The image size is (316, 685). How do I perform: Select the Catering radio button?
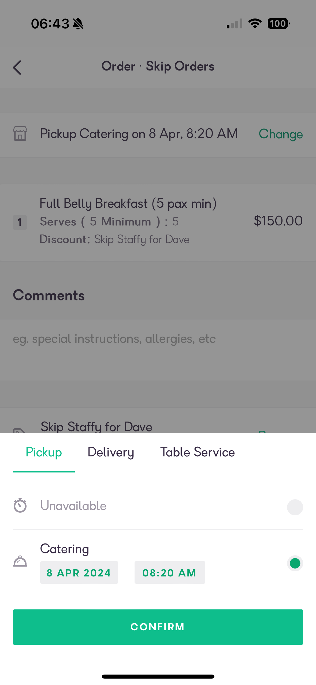[x=295, y=563]
